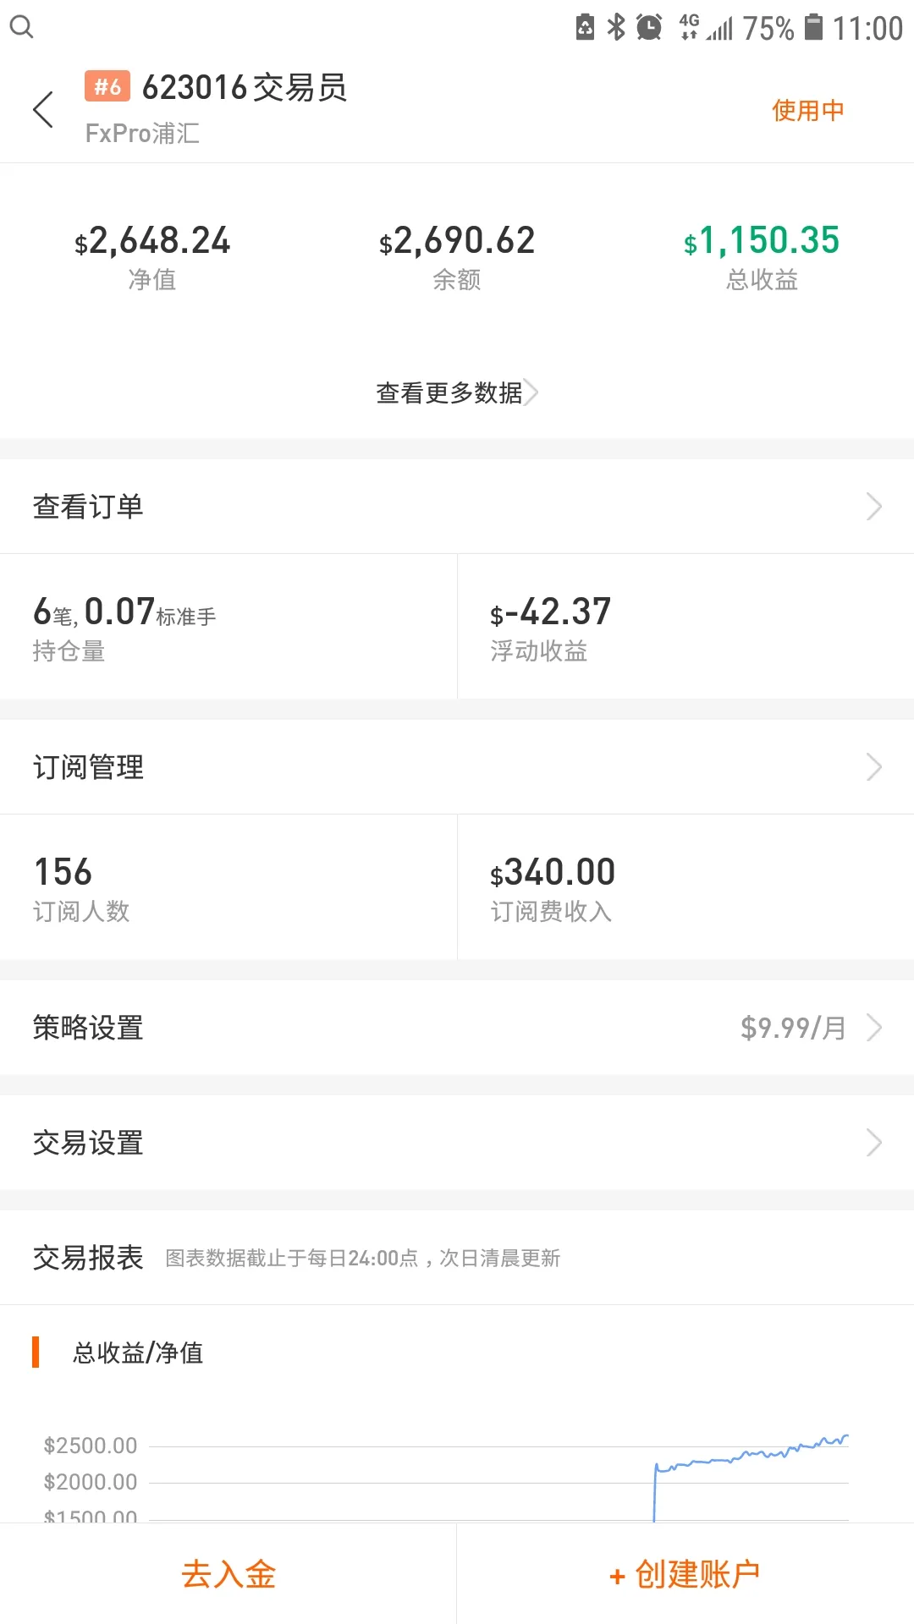Tap the 去入金 bottom button
The image size is (914, 1624).
pyautogui.click(x=228, y=1574)
